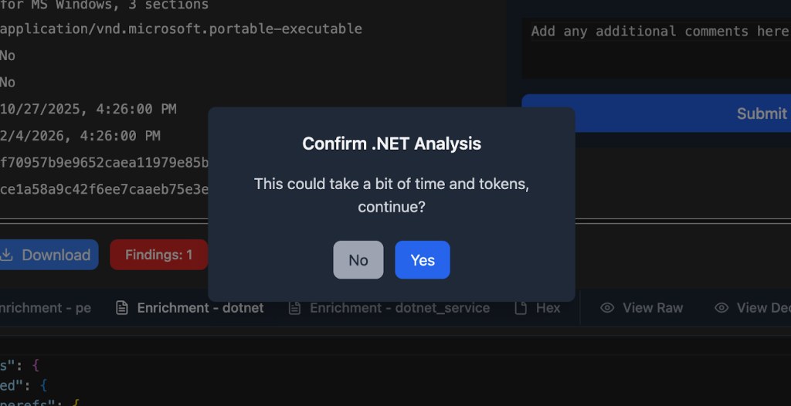This screenshot has height=406, width=791.
Task: Click the dotnet_service tab document icon
Action: pos(294,308)
